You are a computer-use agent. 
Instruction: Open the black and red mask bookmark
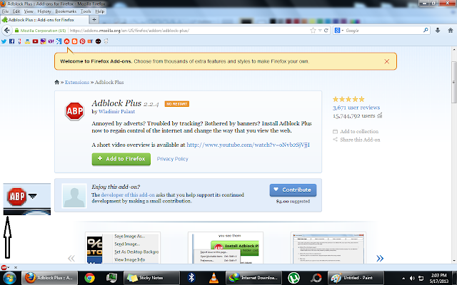99,41
